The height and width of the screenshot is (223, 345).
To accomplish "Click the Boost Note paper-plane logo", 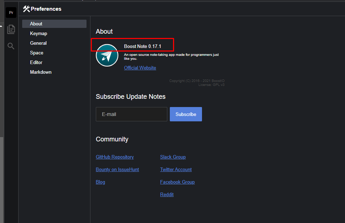I will [x=107, y=55].
